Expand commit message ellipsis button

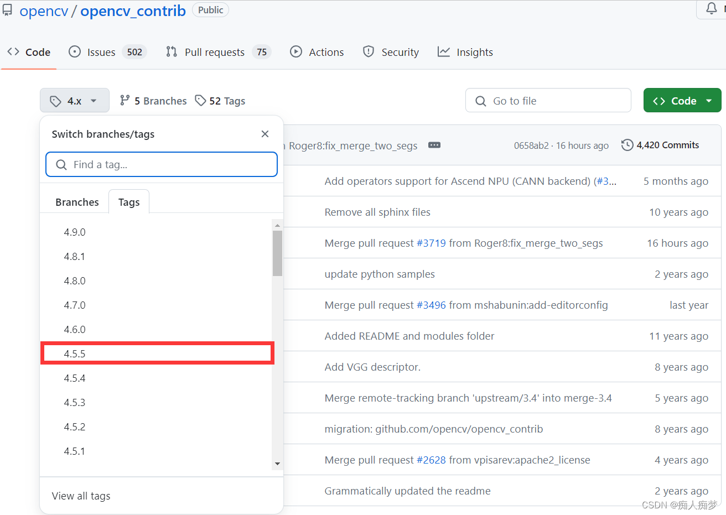pyautogui.click(x=434, y=145)
